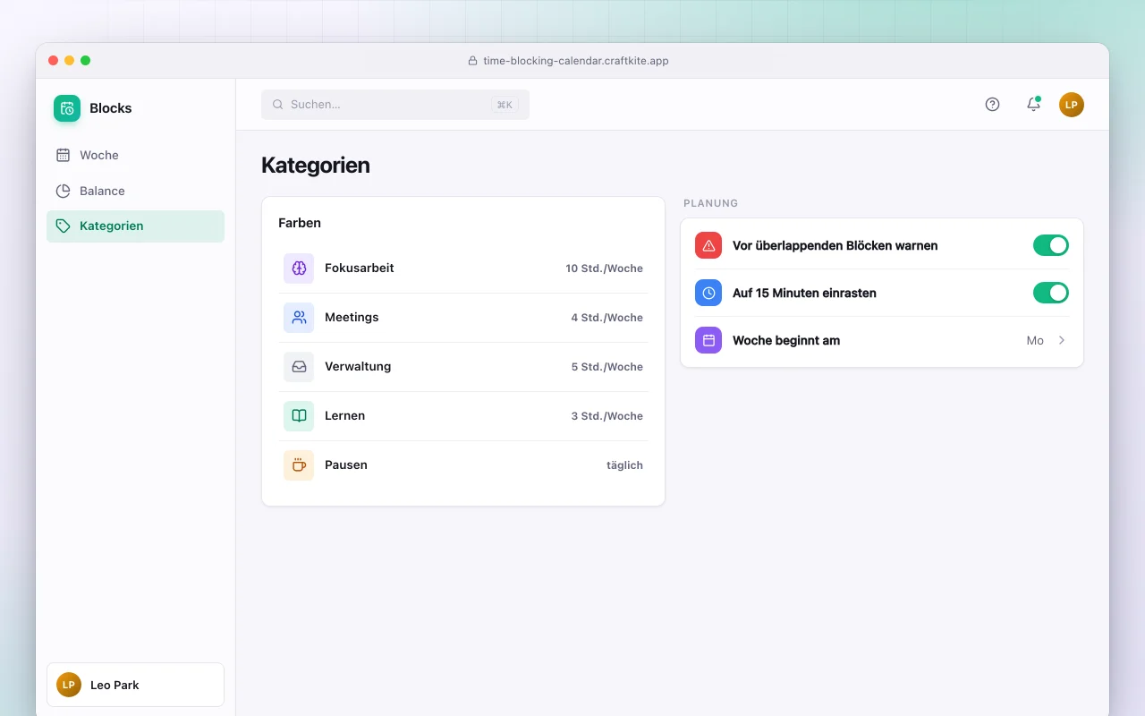This screenshot has height=716, width=1145.
Task: Click the Fokusarbeit label
Action: point(360,268)
